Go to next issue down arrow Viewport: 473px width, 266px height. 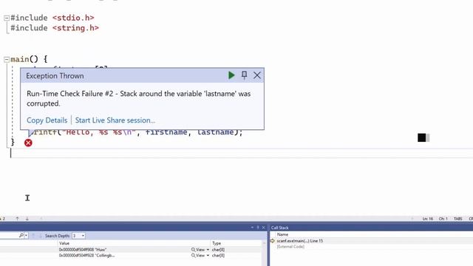27,219
